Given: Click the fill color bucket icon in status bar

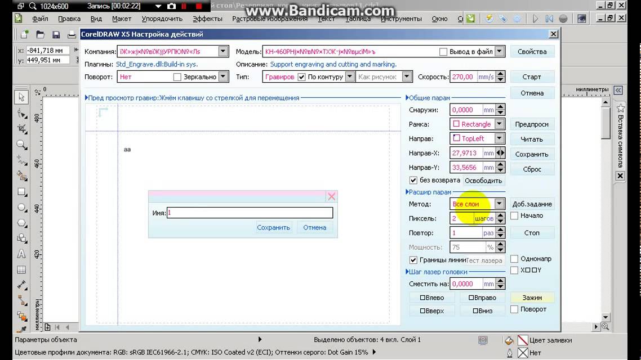Looking at the screenshot, I should pyautogui.click(x=509, y=340).
